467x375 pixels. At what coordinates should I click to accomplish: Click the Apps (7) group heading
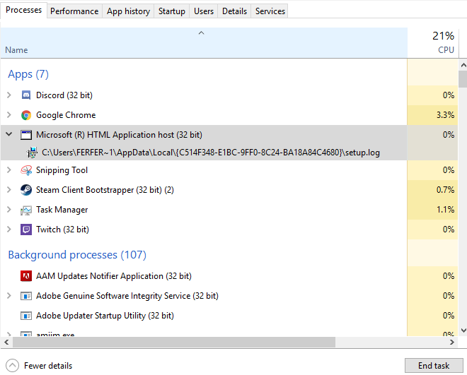(28, 74)
